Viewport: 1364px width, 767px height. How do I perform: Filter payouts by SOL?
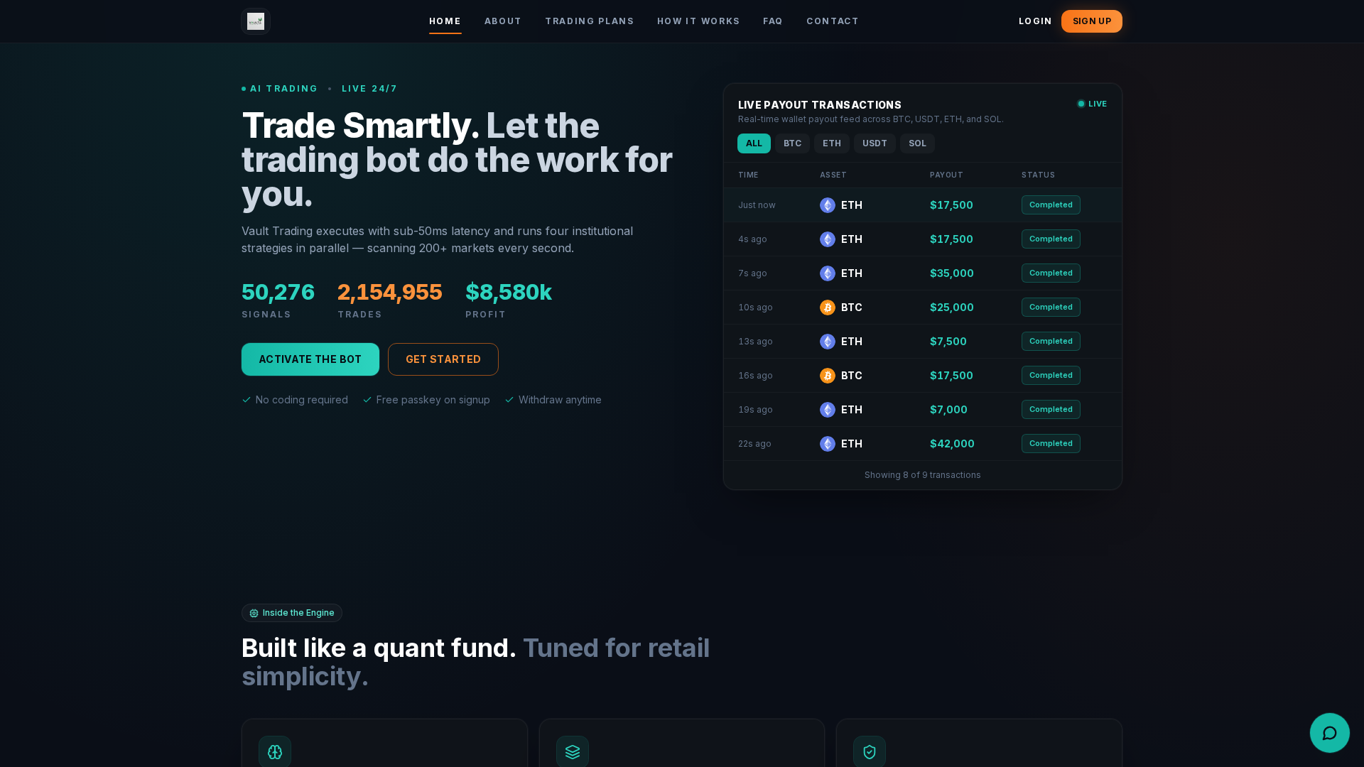point(917,143)
